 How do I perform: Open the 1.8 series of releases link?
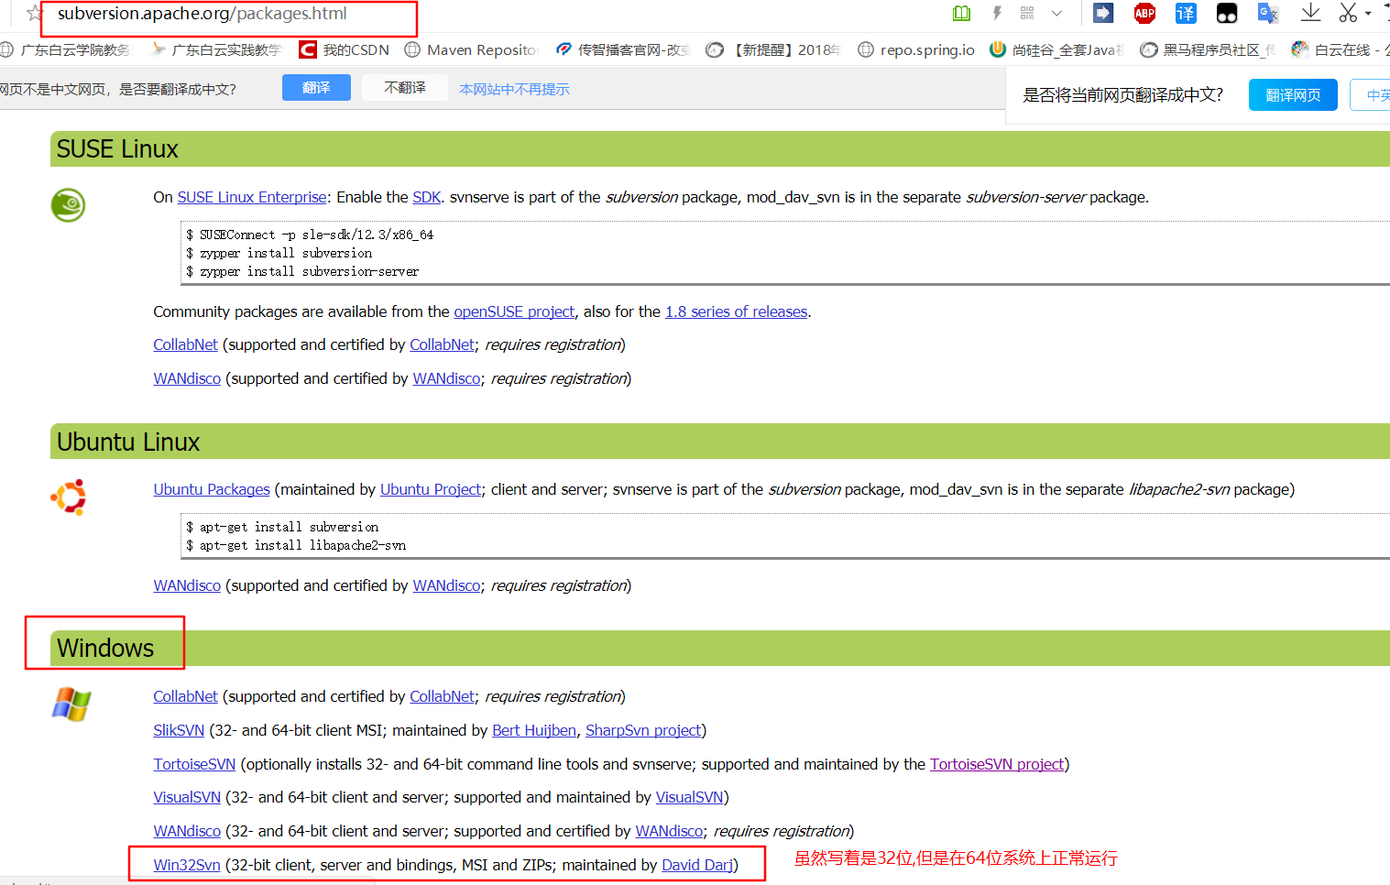[x=737, y=311]
